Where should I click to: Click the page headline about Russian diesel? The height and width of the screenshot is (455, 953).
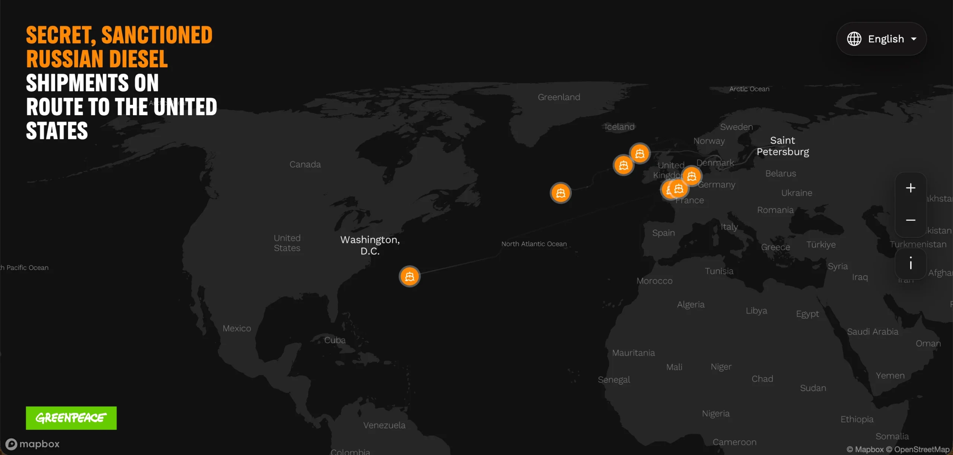[x=121, y=83]
